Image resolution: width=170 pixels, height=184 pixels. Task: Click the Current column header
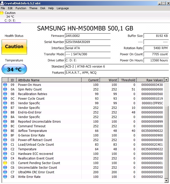click(x=91, y=80)
